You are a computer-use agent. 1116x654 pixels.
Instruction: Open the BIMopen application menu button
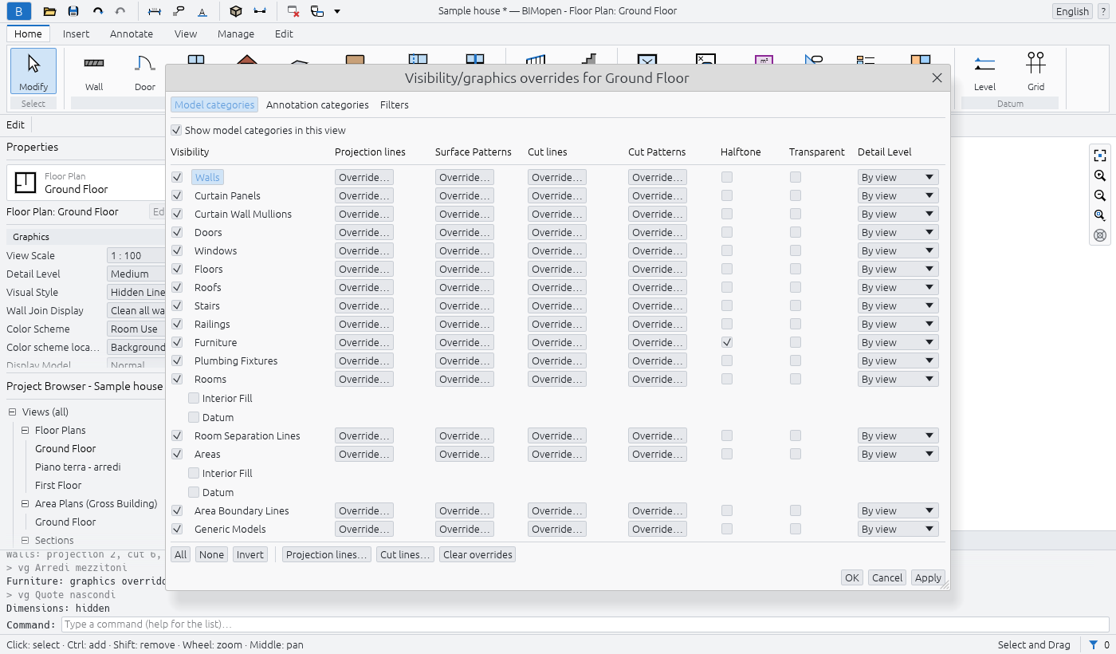tap(19, 11)
